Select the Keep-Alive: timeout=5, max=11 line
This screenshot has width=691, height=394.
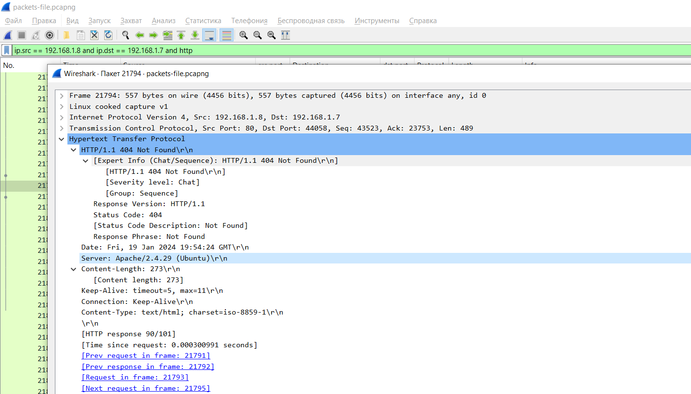(152, 290)
